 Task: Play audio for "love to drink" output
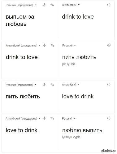(108, 85)
